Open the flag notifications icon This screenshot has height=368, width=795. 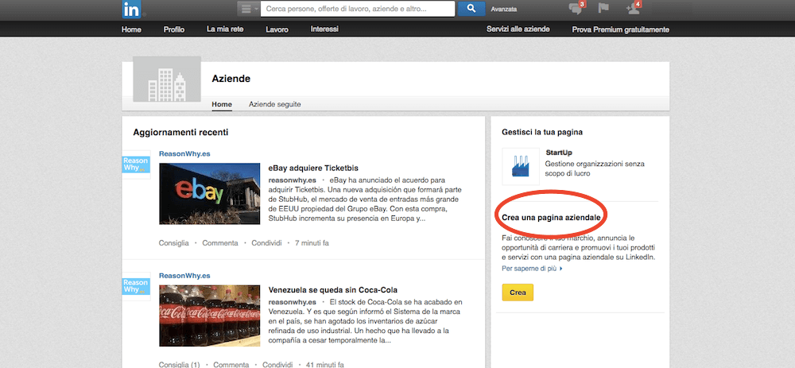tap(603, 8)
